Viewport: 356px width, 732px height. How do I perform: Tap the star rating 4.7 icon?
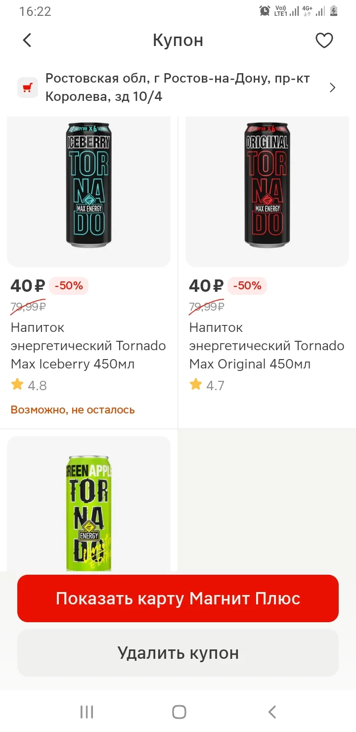coord(196,385)
